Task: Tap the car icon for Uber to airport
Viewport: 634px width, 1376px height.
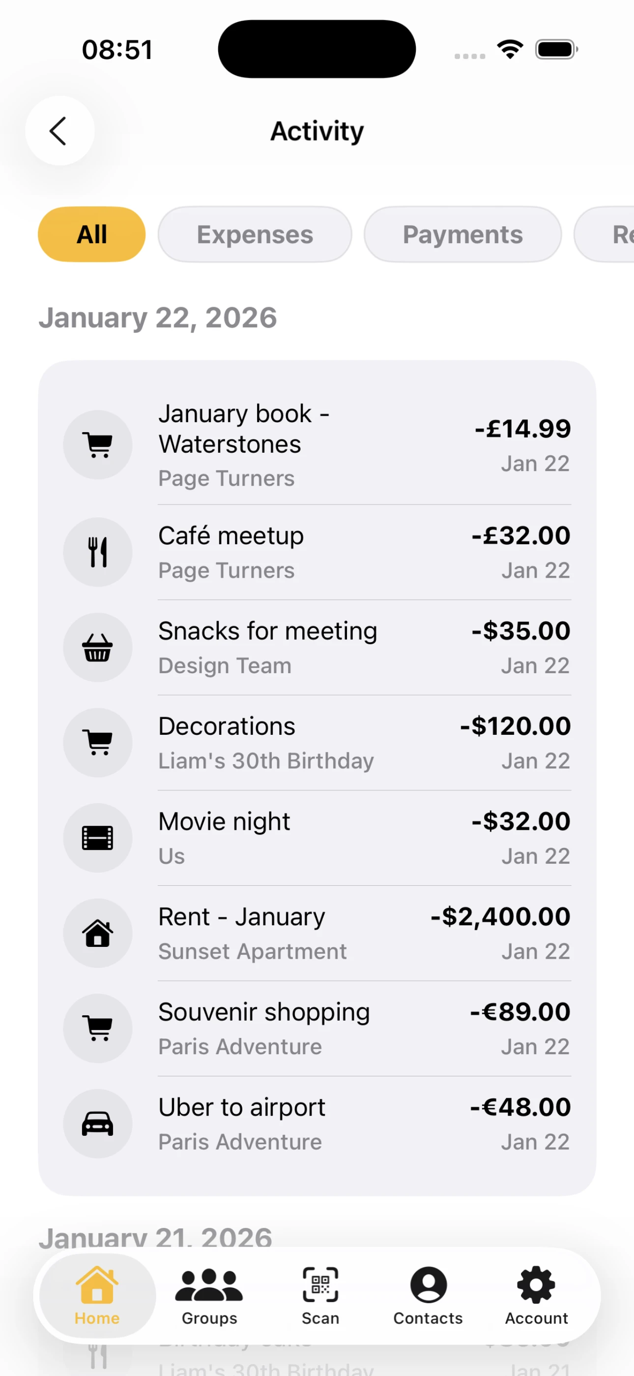Action: coord(98,1124)
